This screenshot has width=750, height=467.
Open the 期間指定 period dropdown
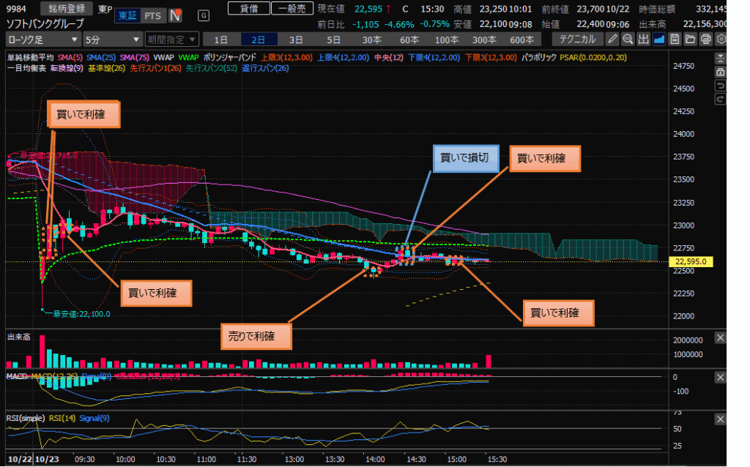click(171, 40)
